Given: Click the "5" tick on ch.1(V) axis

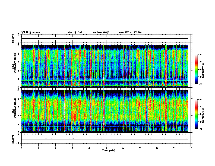Looking at the screenshot, I should click(18, 34).
